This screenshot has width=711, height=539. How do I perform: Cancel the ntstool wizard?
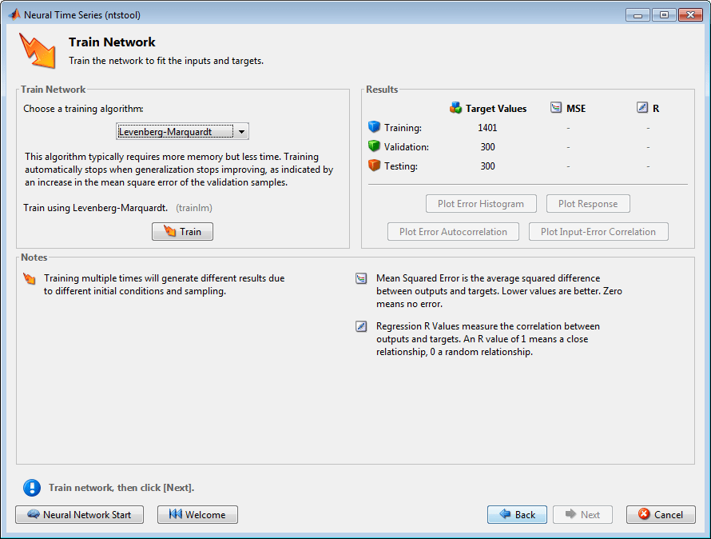coord(661,515)
